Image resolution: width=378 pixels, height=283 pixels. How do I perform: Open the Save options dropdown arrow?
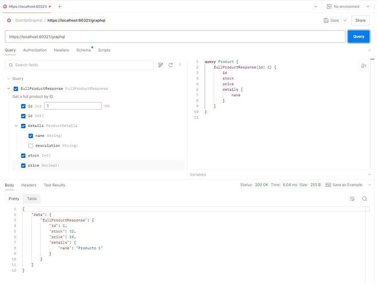(x=345, y=21)
